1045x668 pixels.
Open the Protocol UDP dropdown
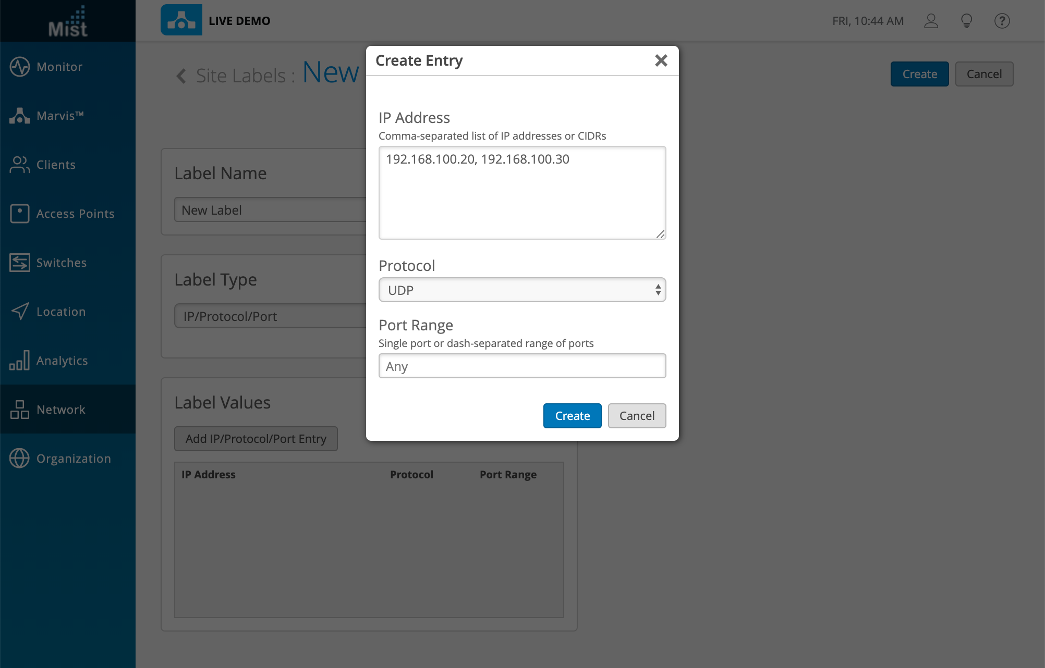coord(522,290)
